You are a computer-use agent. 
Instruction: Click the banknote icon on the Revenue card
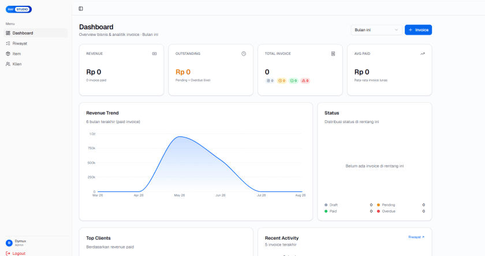154,54
